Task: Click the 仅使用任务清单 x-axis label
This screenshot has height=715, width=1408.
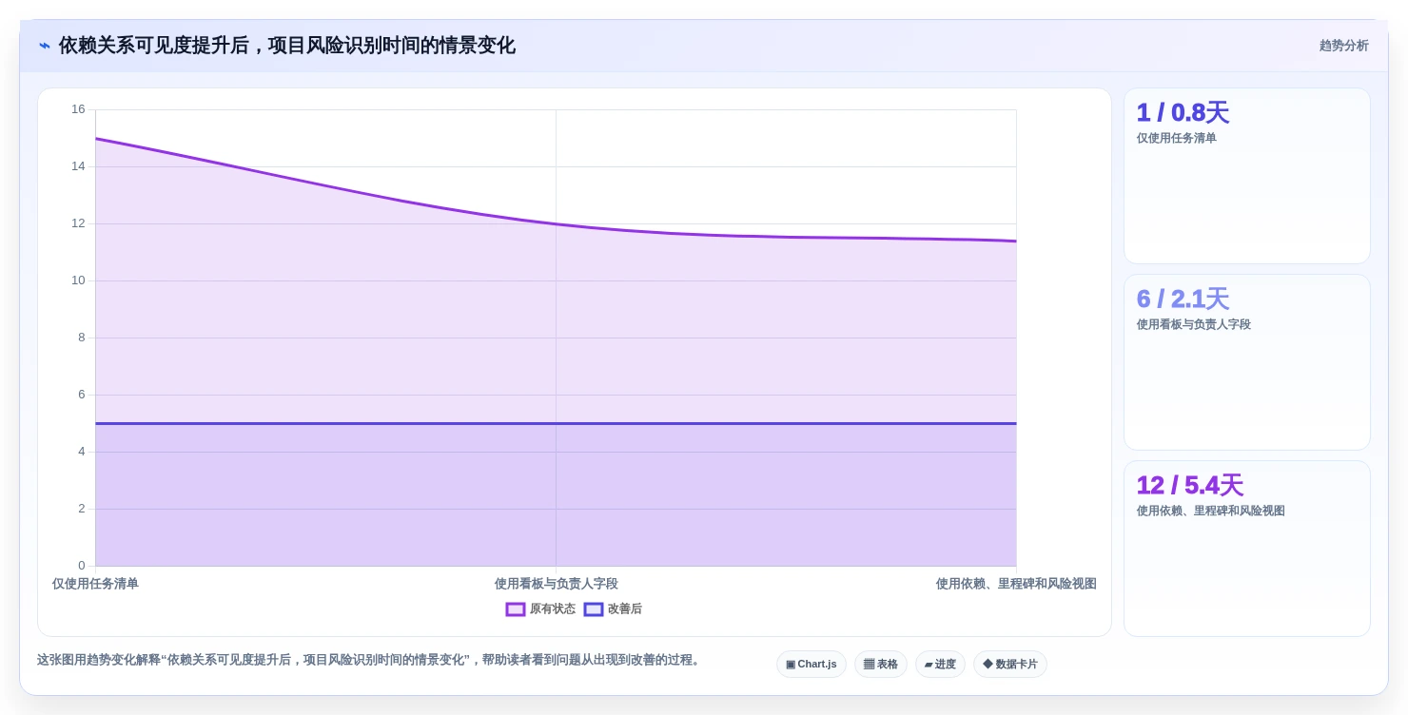Action: coord(95,584)
